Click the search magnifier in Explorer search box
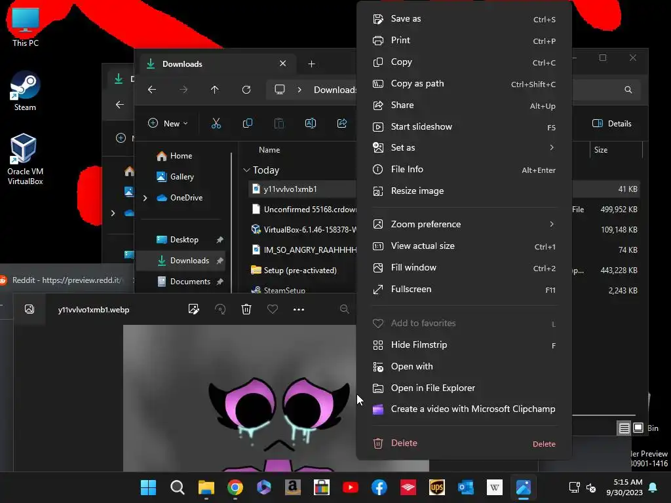The height and width of the screenshot is (503, 671). [x=628, y=89]
